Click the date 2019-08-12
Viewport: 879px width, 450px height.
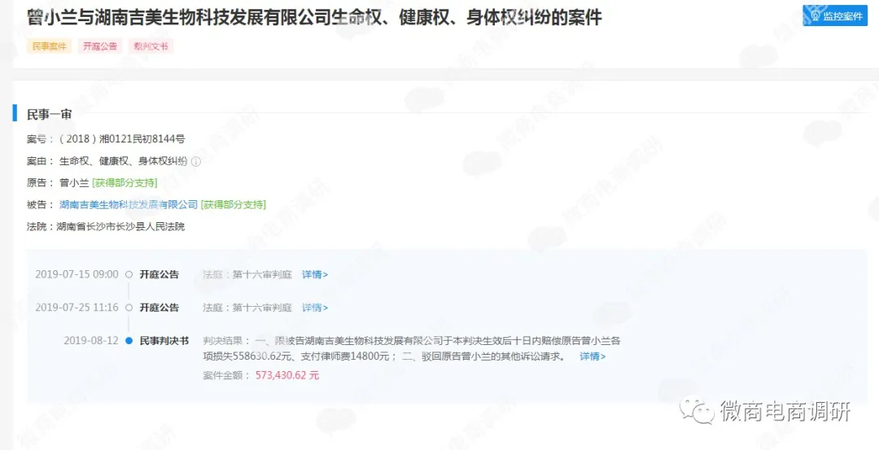pyautogui.click(x=91, y=341)
